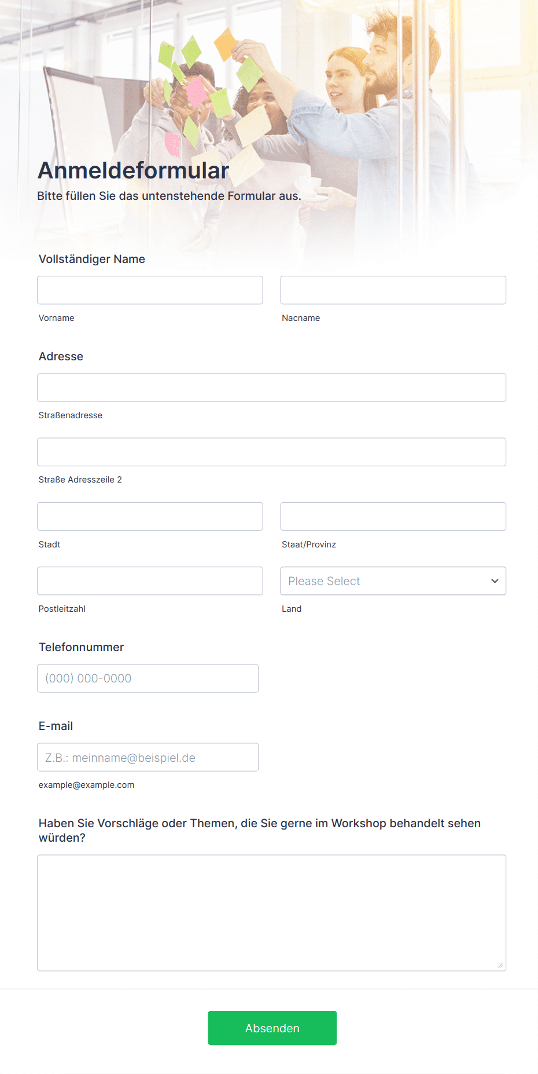Click the Straße Adresszeile 2 field
This screenshot has width=538, height=1074.
pos(271,452)
